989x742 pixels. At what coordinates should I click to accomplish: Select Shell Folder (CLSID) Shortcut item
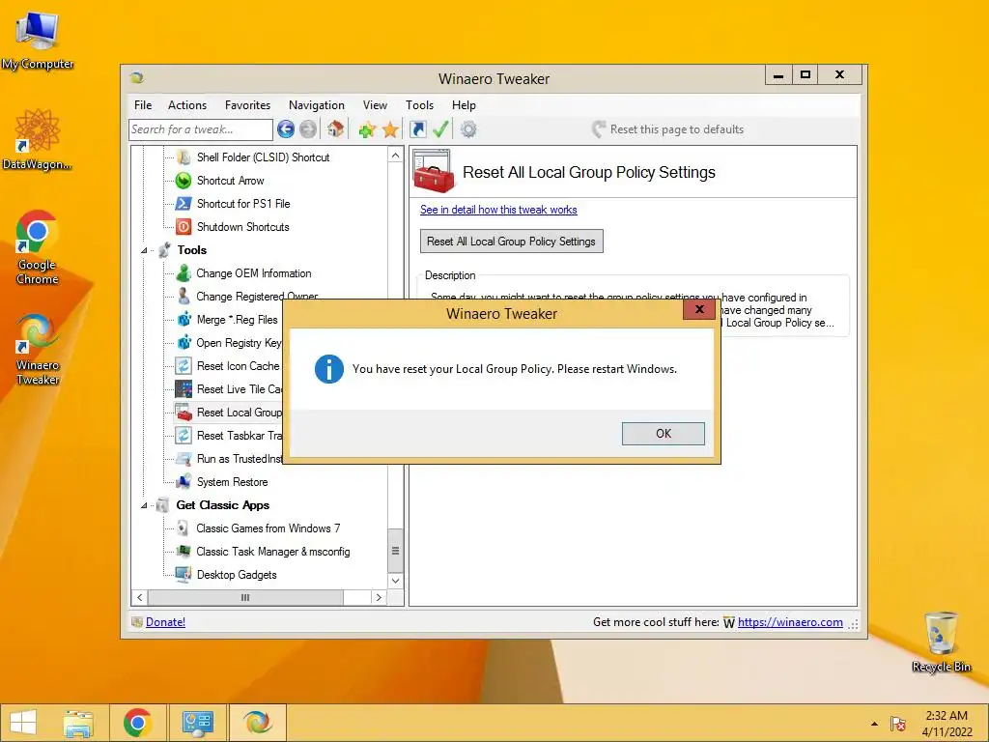(x=263, y=157)
